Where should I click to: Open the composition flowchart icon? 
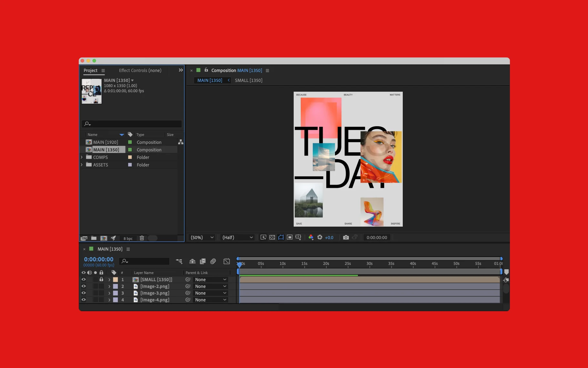point(181,142)
